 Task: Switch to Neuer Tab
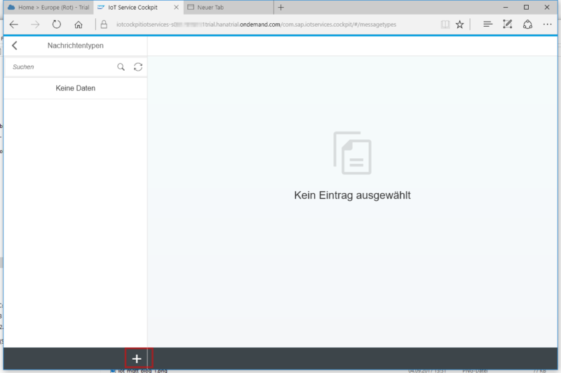229,7
